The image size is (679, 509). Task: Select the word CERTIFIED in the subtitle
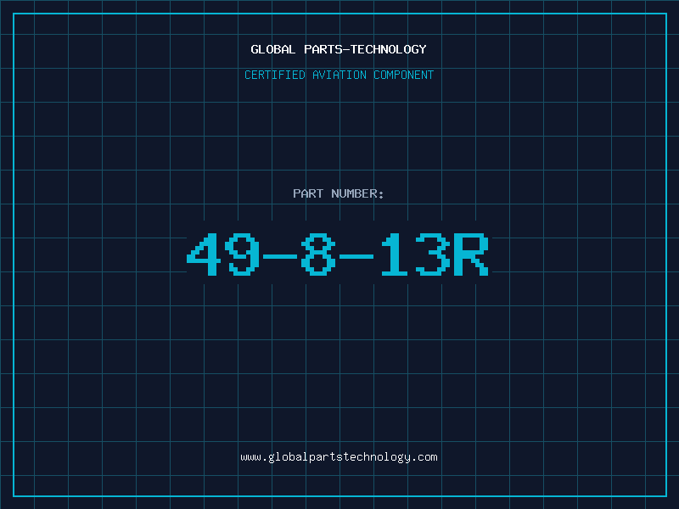pos(275,75)
